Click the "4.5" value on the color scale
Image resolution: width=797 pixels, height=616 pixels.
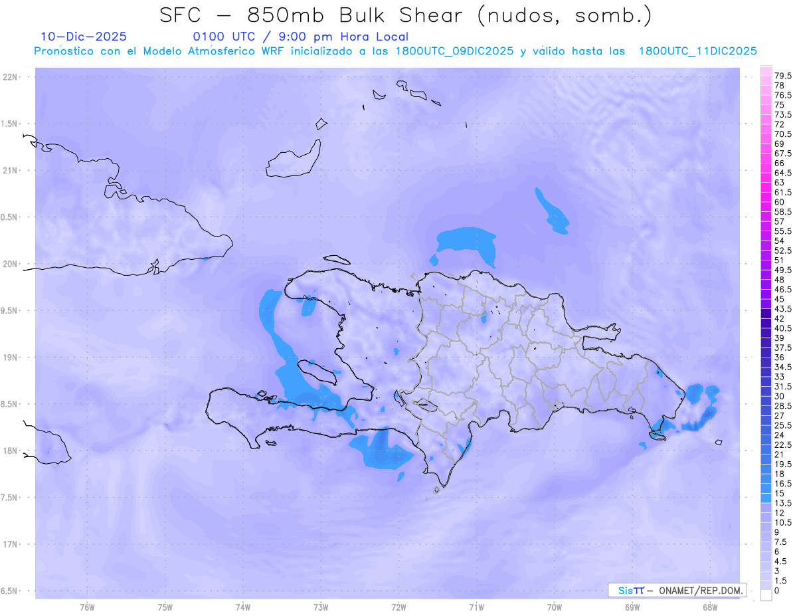781,561
